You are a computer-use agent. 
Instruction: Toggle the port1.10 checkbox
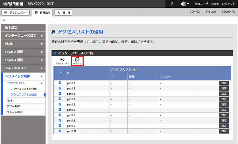(60, 131)
